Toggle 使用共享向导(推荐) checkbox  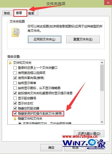tap(15, 78)
